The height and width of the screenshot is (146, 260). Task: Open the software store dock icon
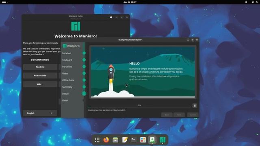(x=143, y=140)
